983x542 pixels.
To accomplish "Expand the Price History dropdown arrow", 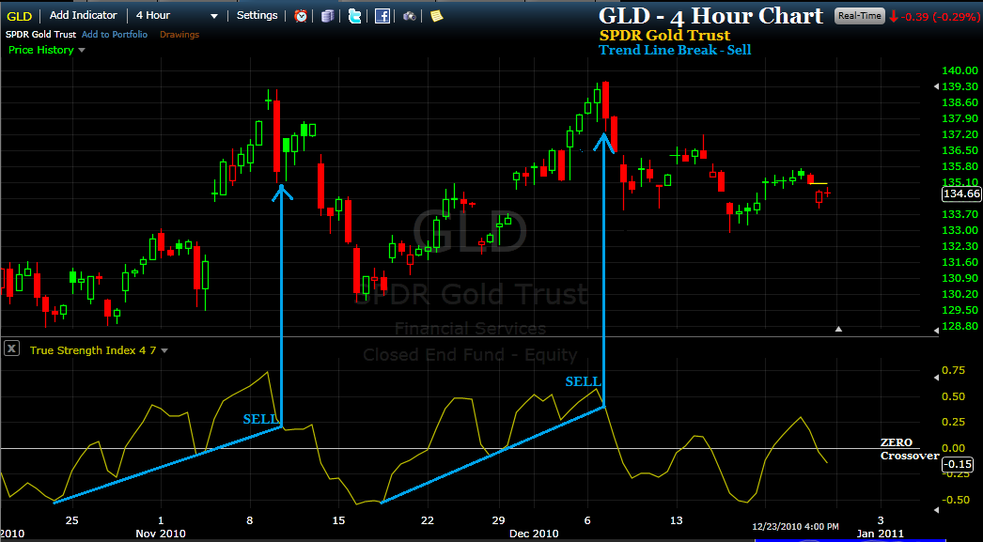I will click(82, 50).
